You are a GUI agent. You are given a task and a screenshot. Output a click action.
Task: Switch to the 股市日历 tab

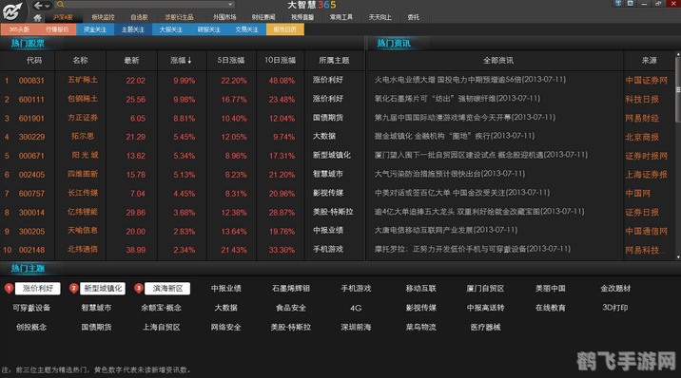tap(285, 29)
